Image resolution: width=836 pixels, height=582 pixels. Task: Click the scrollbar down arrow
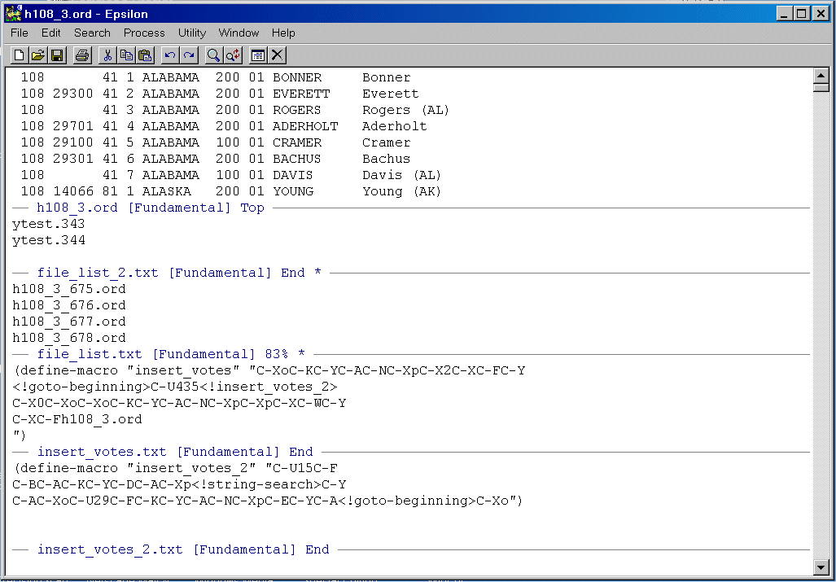[821, 567]
